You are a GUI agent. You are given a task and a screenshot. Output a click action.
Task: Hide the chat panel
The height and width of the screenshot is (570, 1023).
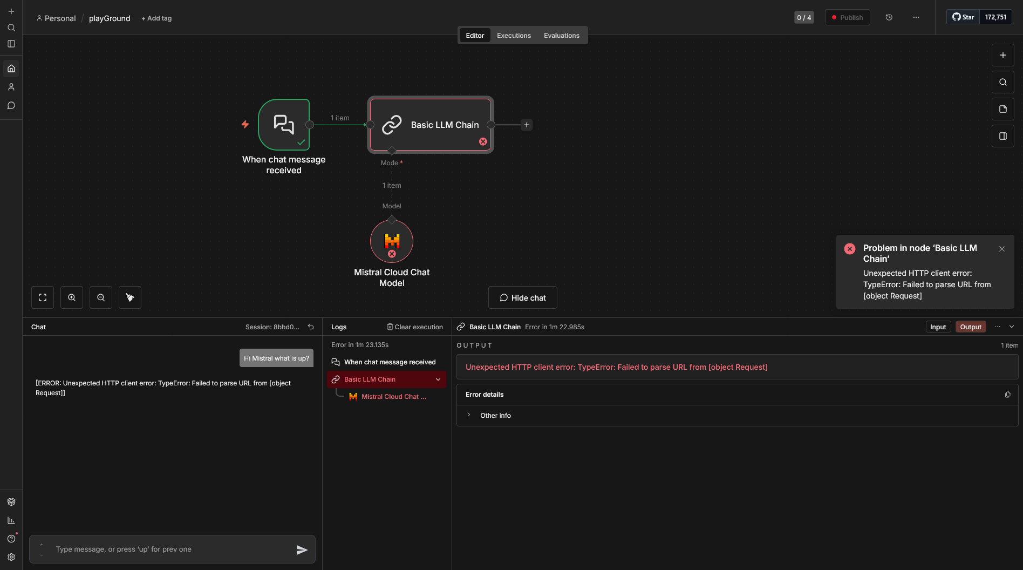522,298
